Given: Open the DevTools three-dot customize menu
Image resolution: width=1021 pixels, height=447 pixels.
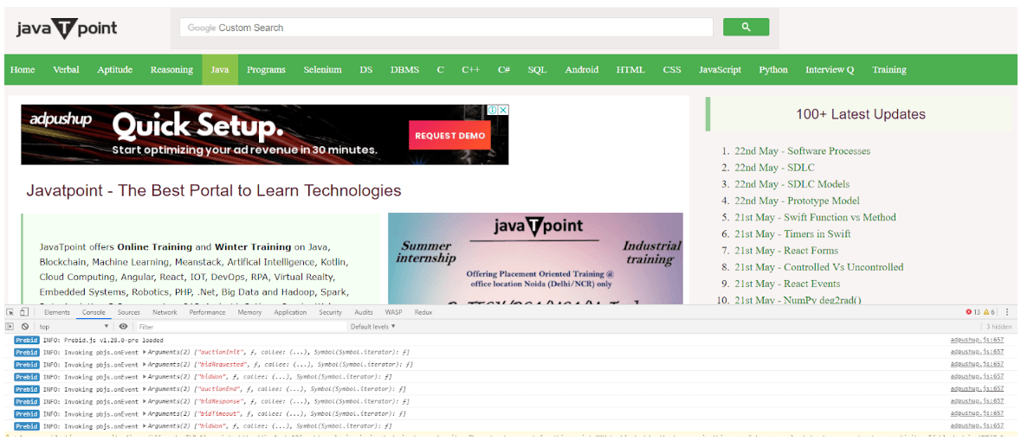Looking at the screenshot, I should coord(1007,312).
